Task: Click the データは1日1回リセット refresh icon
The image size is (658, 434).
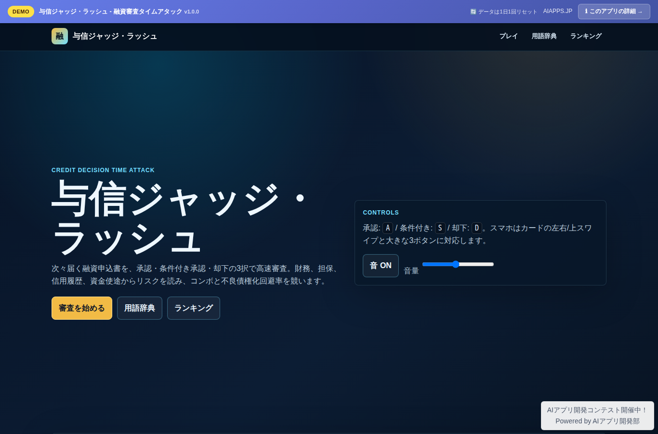Action: (473, 12)
